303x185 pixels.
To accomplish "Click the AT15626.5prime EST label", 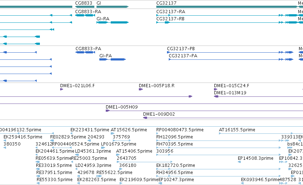I will coord(129,130).
